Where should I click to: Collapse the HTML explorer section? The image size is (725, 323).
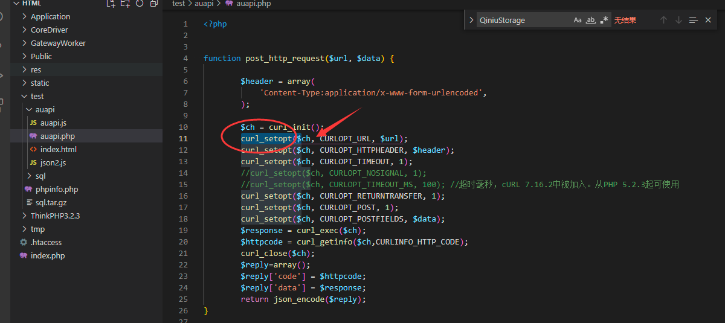click(16, 4)
